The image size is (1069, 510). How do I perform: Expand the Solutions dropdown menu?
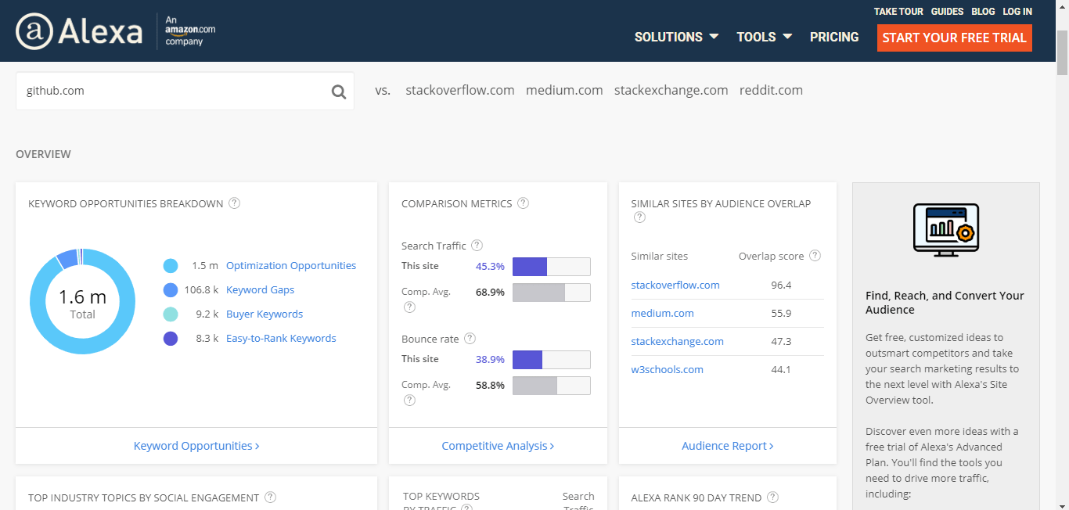[676, 37]
